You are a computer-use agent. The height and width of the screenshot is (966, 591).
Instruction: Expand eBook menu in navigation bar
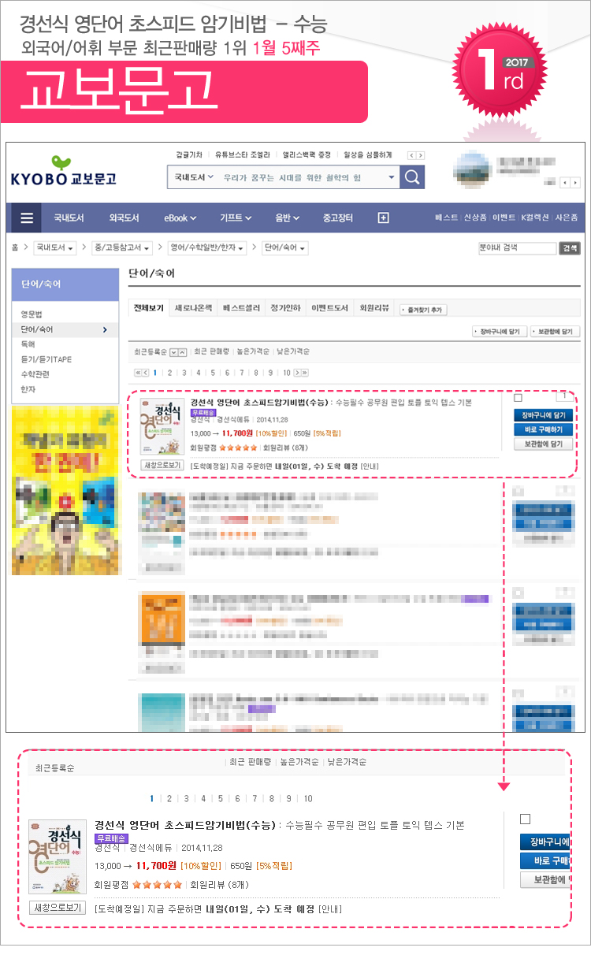180,218
